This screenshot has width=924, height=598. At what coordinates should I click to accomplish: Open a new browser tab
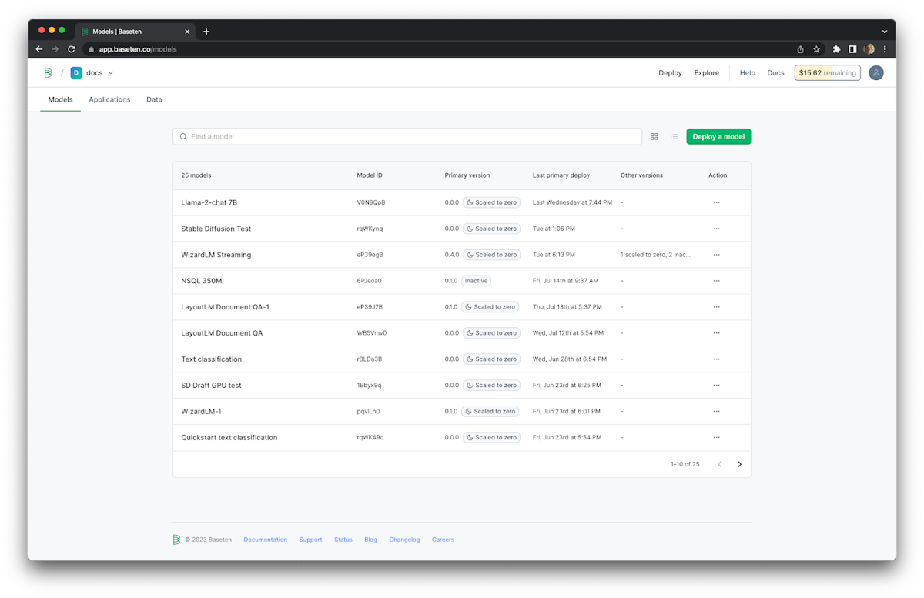(x=206, y=32)
